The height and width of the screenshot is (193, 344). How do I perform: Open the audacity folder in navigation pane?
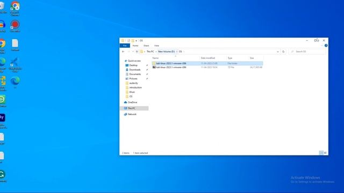click(x=133, y=83)
